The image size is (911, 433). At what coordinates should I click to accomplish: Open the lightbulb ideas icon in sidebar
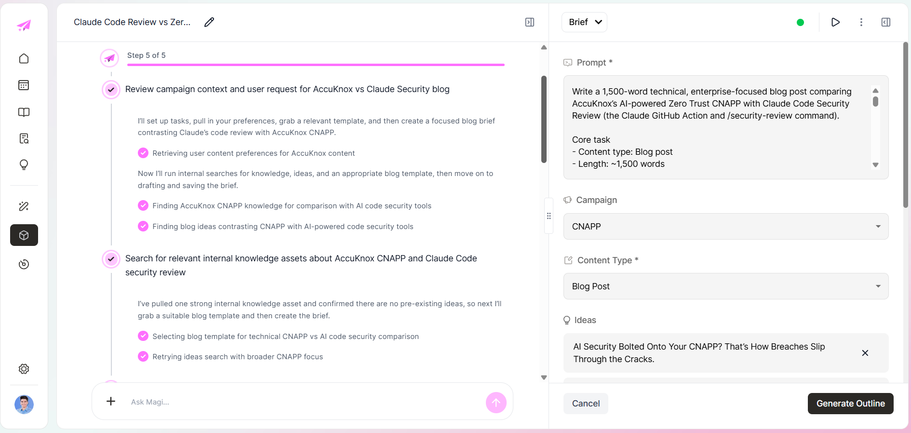click(24, 165)
